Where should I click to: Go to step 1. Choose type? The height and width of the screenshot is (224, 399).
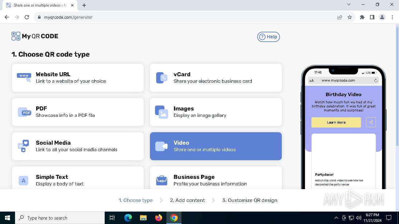pos(136,200)
